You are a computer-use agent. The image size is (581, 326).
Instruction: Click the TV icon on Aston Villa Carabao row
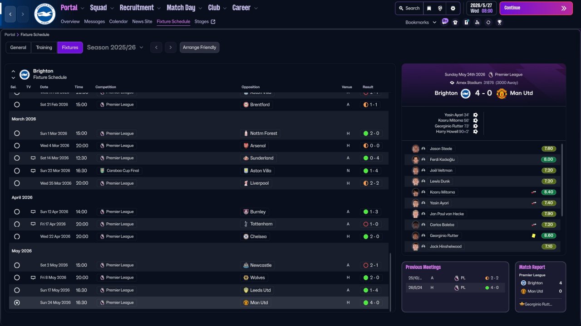(33, 171)
